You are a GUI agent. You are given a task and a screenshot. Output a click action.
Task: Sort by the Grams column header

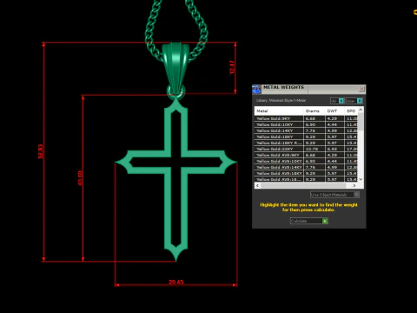(314, 111)
